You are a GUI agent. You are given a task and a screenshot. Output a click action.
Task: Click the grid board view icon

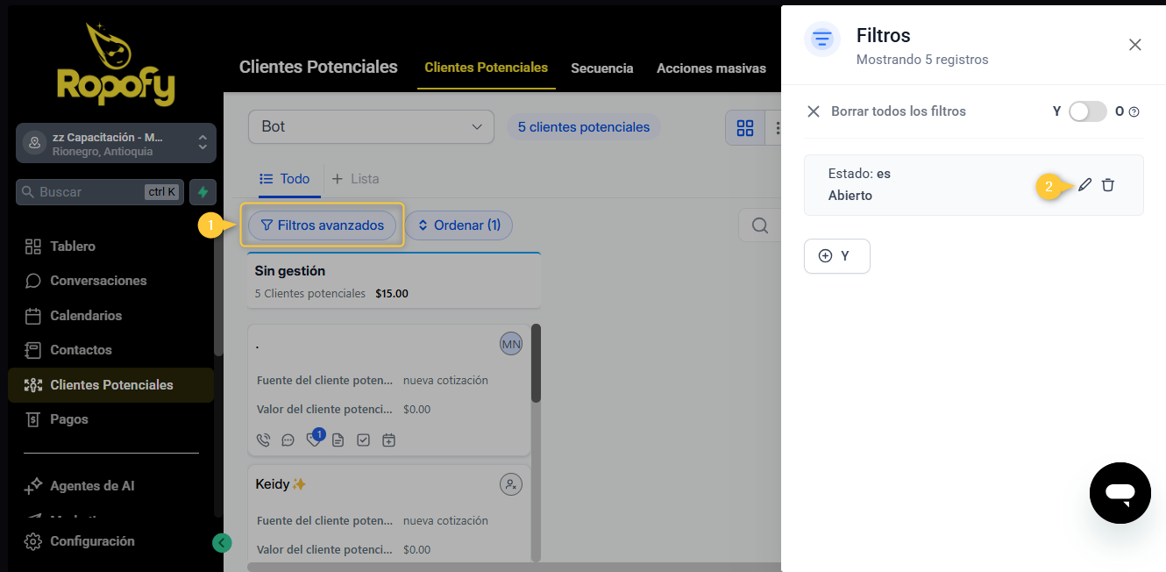(745, 128)
